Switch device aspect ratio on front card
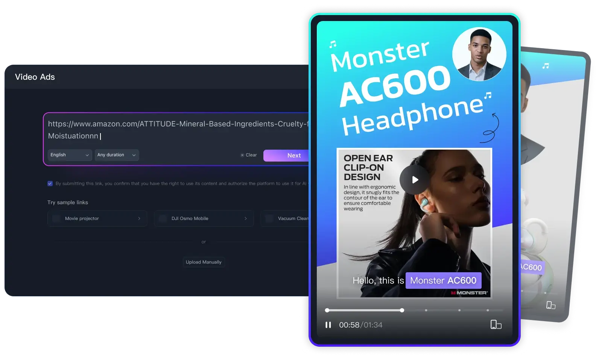 (496, 325)
